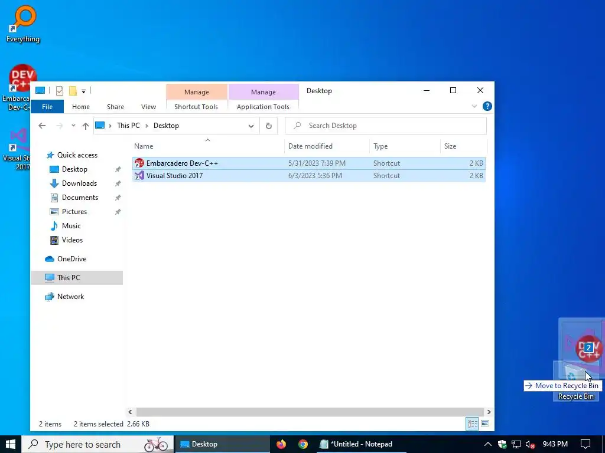Viewport: 605px width, 453px height.
Task: Switch to the Home ribbon tab
Action: (80, 107)
